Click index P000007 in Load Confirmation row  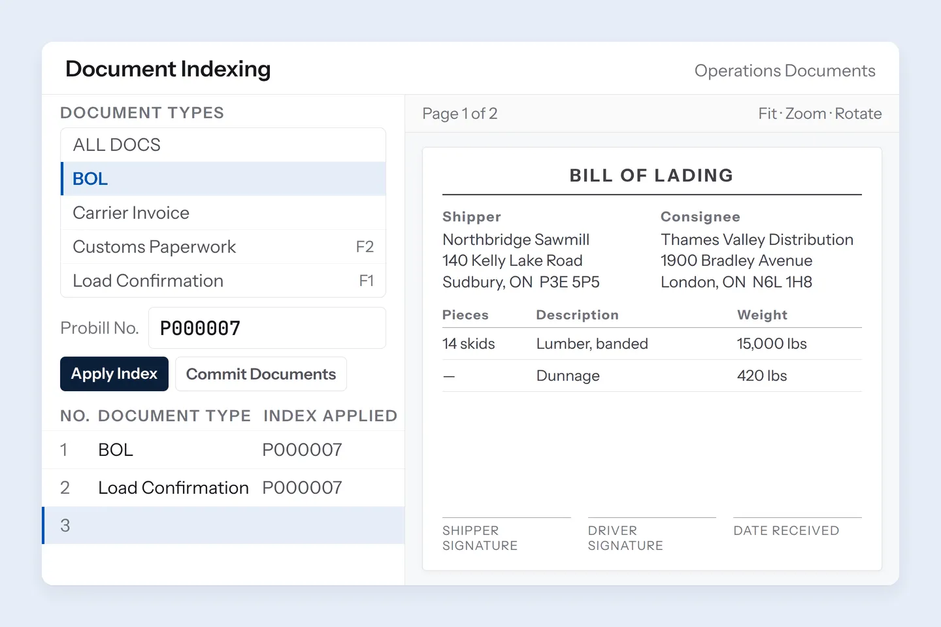coord(302,488)
